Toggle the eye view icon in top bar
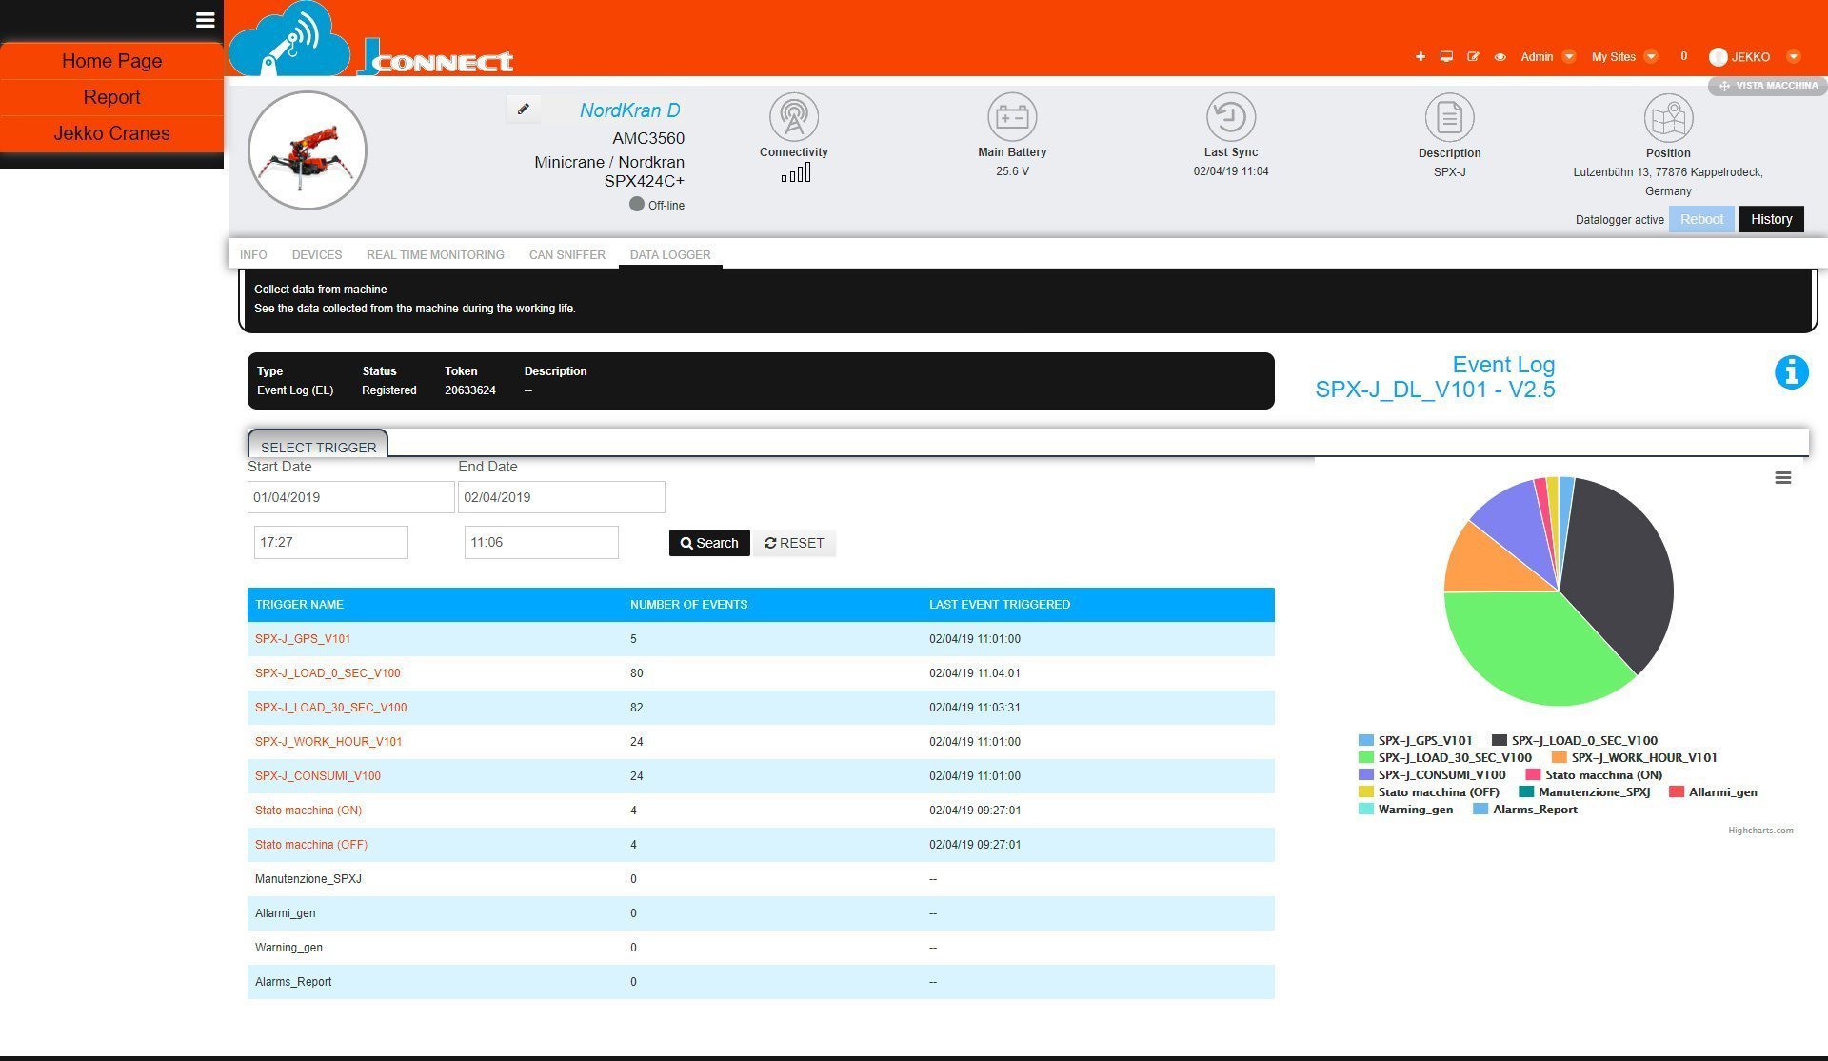This screenshot has width=1828, height=1061. click(x=1500, y=57)
